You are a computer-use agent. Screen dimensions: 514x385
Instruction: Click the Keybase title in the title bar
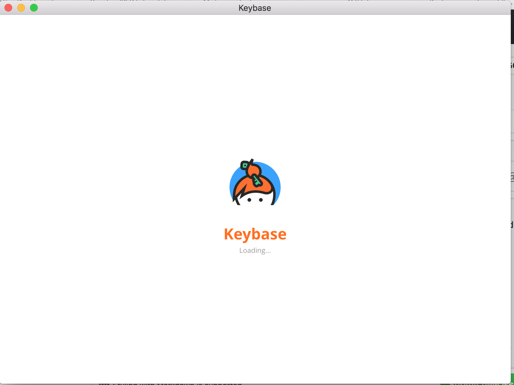[x=255, y=8]
